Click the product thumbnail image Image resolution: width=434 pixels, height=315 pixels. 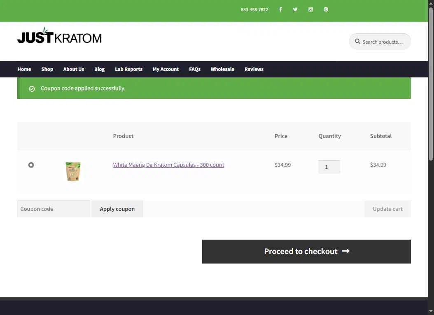[73, 172]
